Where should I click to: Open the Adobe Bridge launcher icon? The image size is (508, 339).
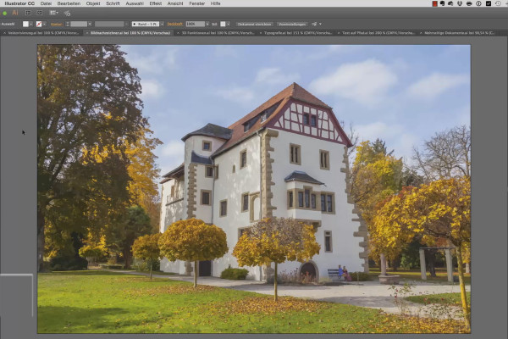pos(29,13)
